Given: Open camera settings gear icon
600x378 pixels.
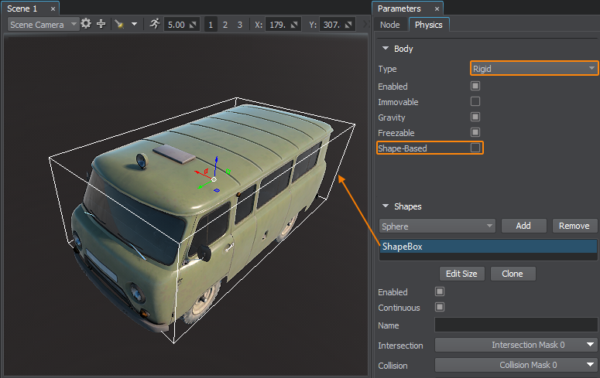Looking at the screenshot, I should point(86,24).
